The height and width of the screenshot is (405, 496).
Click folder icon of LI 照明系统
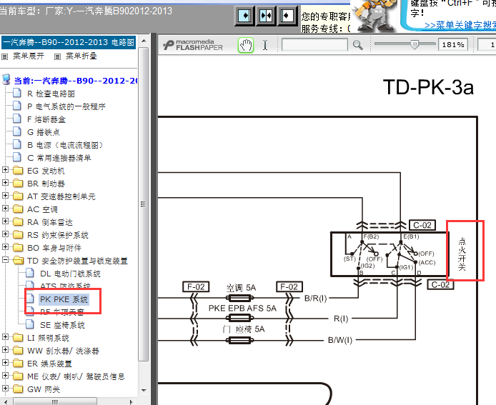tap(18, 338)
